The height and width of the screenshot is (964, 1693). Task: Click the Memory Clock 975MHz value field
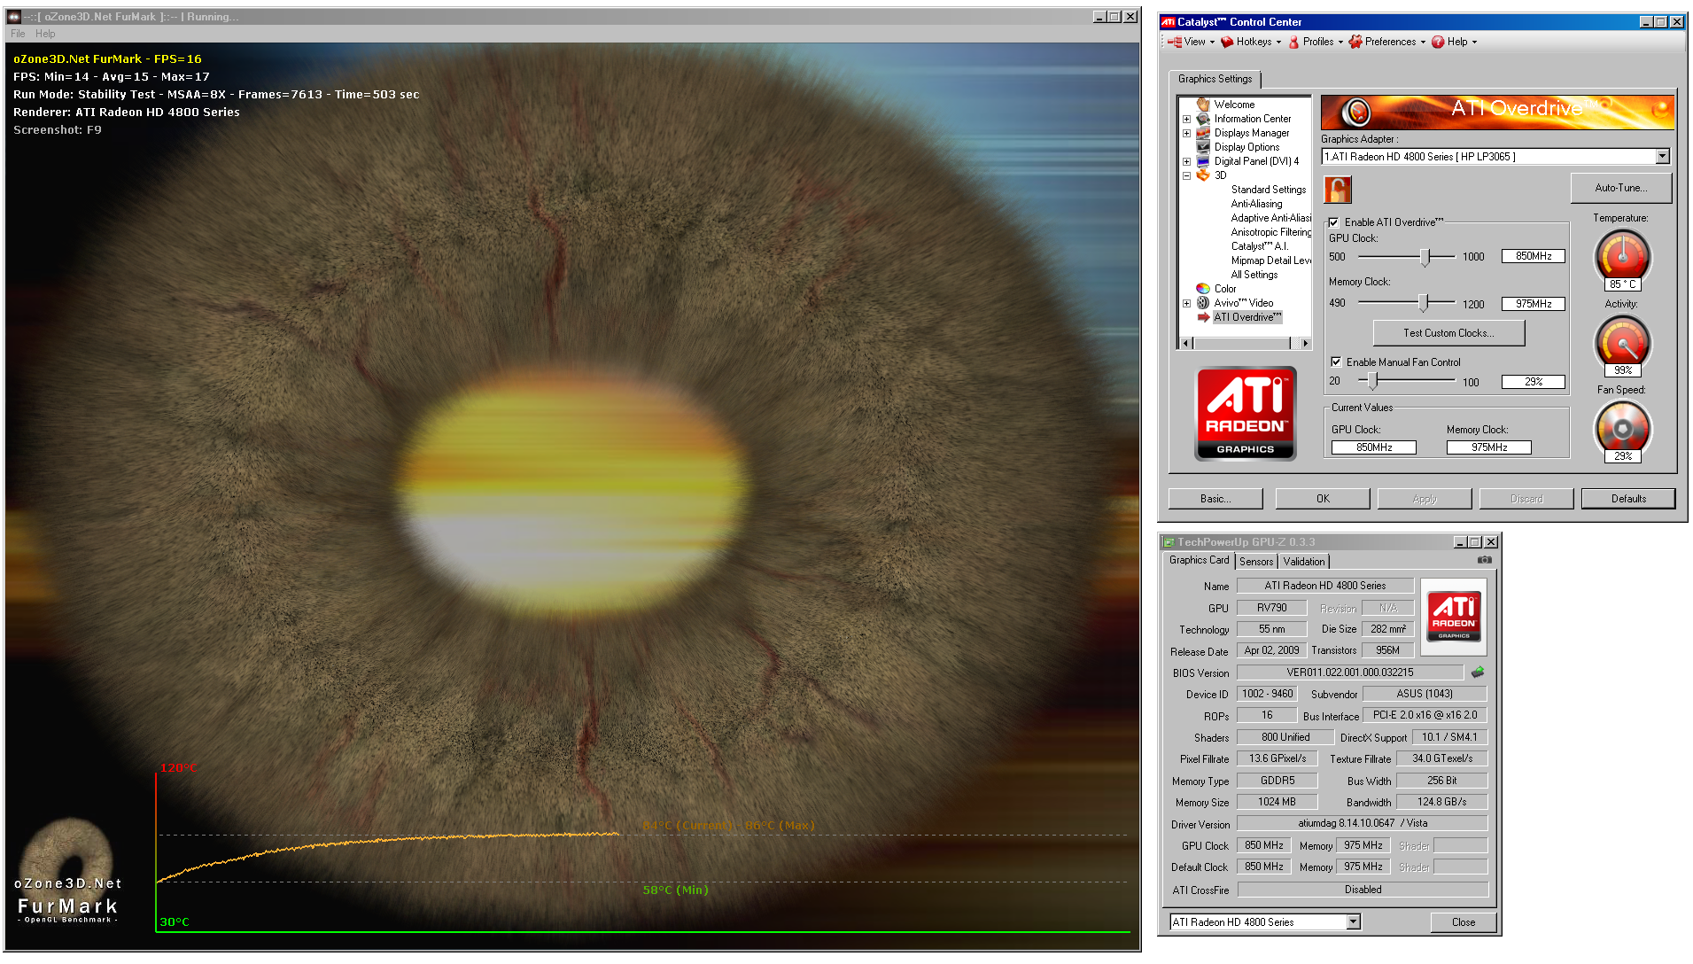point(1533,304)
